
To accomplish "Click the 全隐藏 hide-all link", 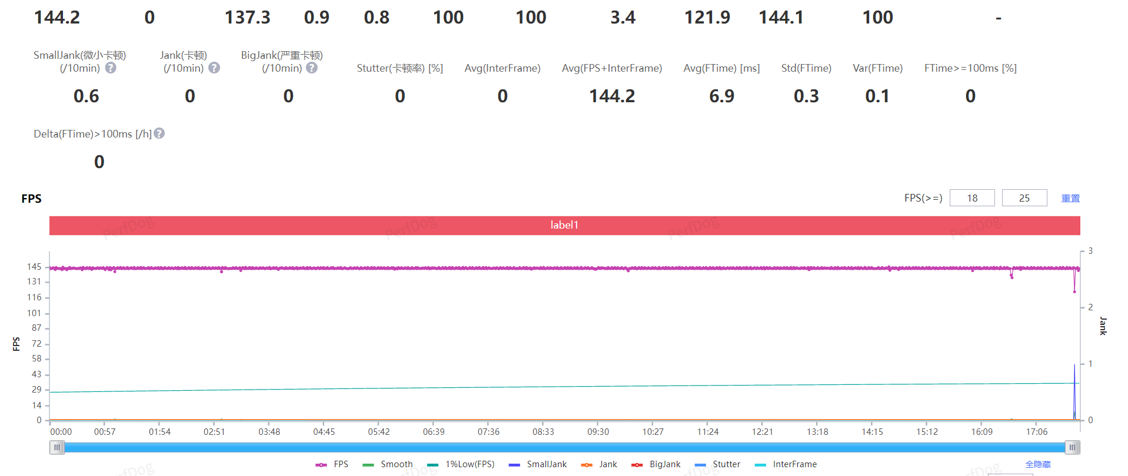I will [1037, 464].
